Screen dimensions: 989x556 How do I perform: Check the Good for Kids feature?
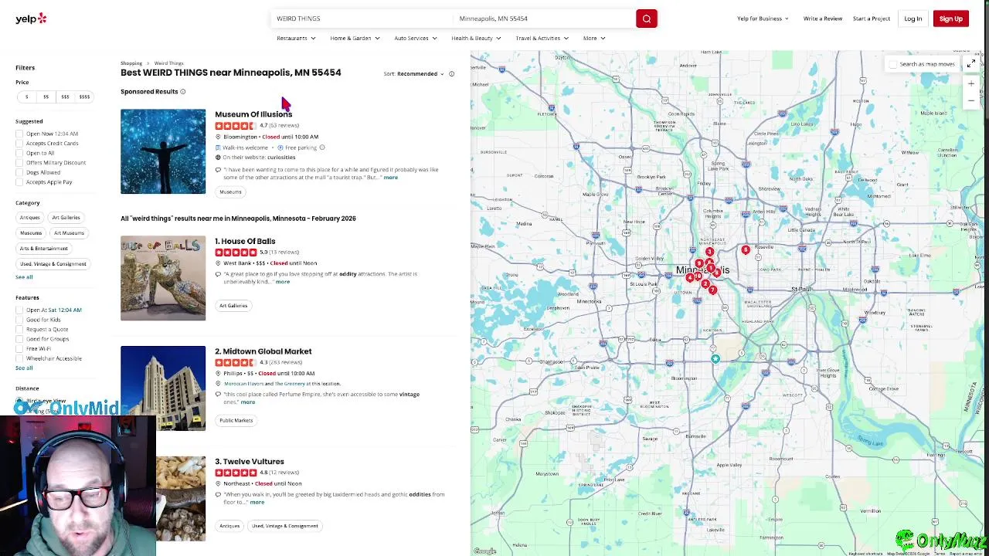coord(19,320)
